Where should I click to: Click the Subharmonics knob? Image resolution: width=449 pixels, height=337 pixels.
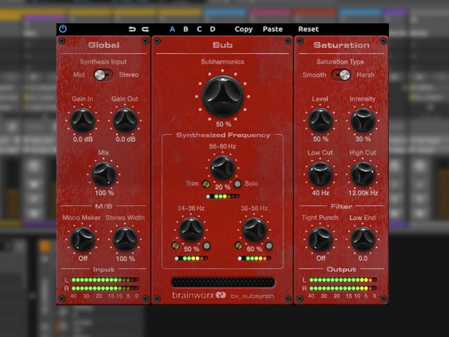(x=223, y=96)
